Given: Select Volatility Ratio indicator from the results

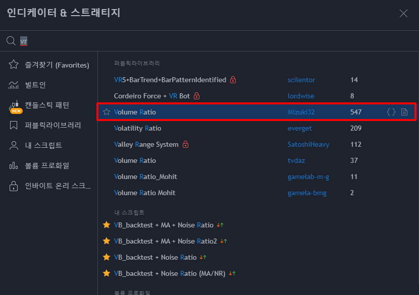Looking at the screenshot, I should tap(137, 129).
